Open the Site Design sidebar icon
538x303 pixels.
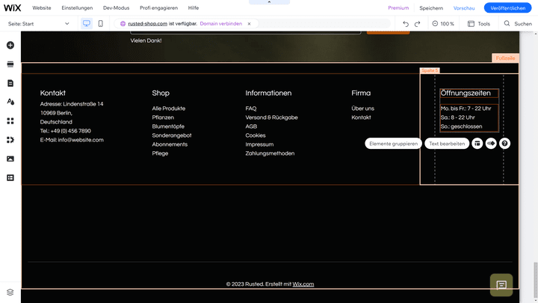coord(10,102)
